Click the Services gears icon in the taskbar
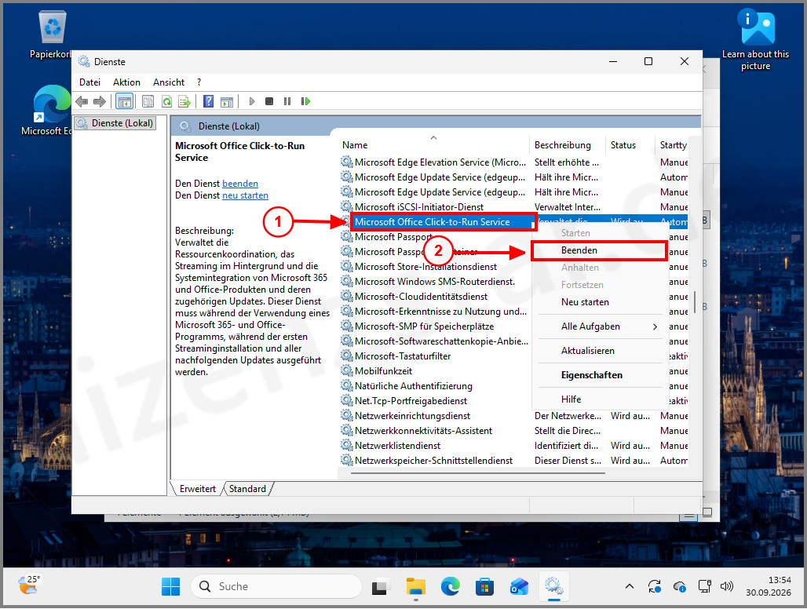 (x=553, y=586)
